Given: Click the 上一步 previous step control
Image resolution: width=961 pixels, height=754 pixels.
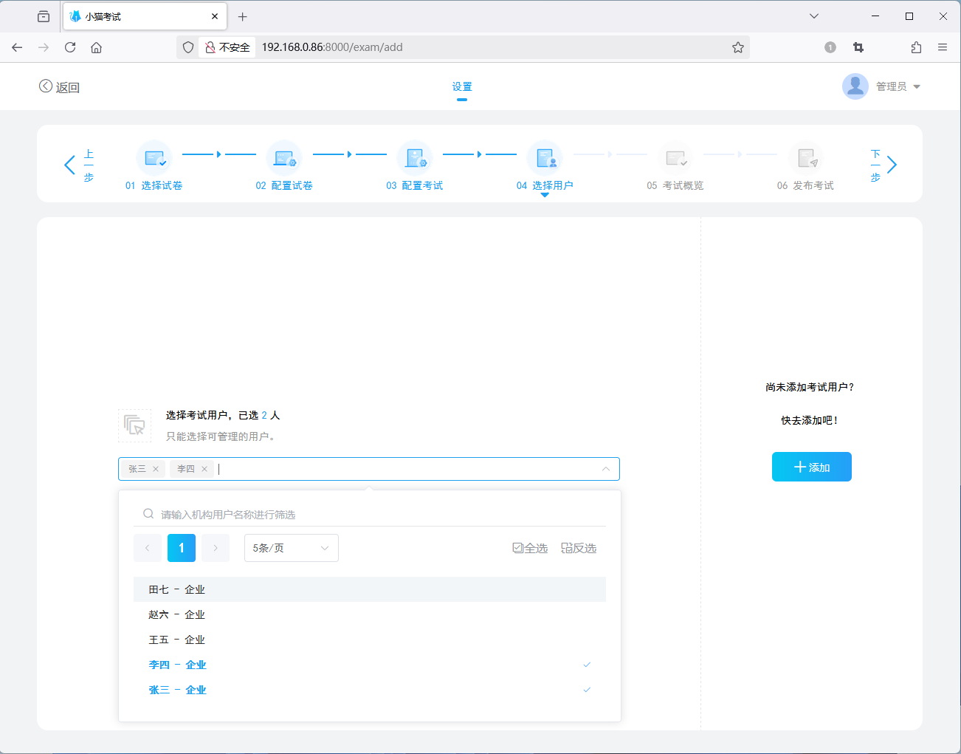Looking at the screenshot, I should tap(77, 164).
